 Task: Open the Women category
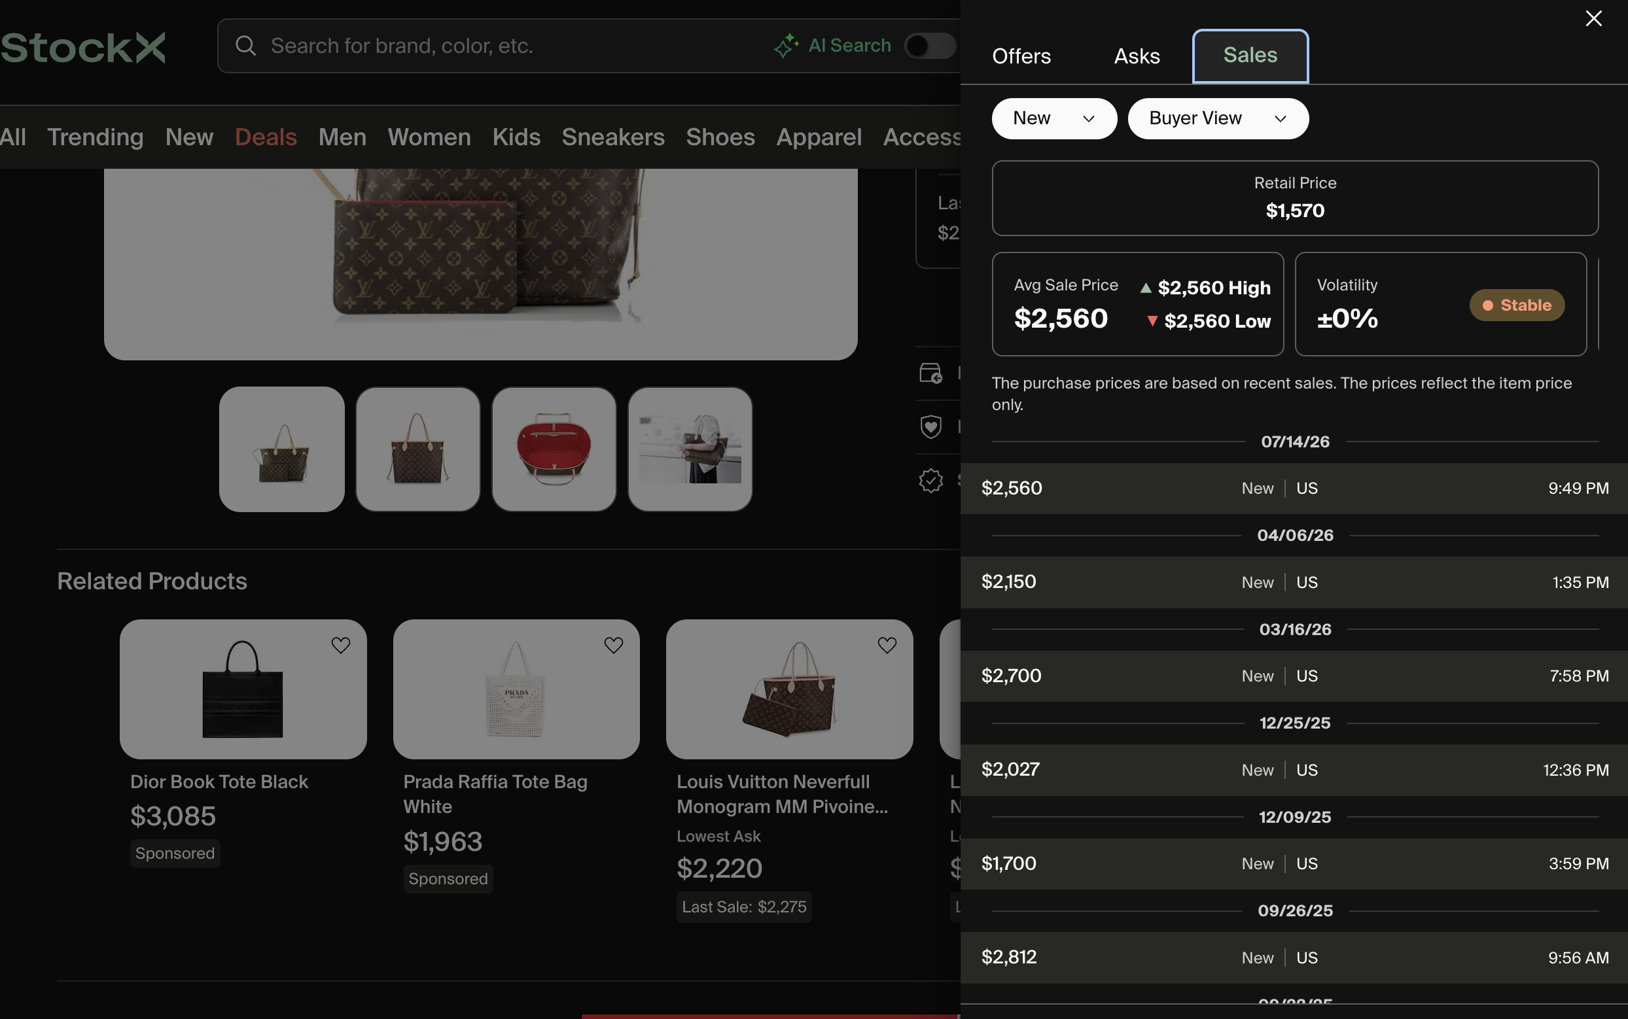(x=429, y=137)
